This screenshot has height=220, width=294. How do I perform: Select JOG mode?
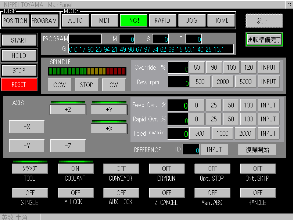pyautogui.click(x=191, y=21)
